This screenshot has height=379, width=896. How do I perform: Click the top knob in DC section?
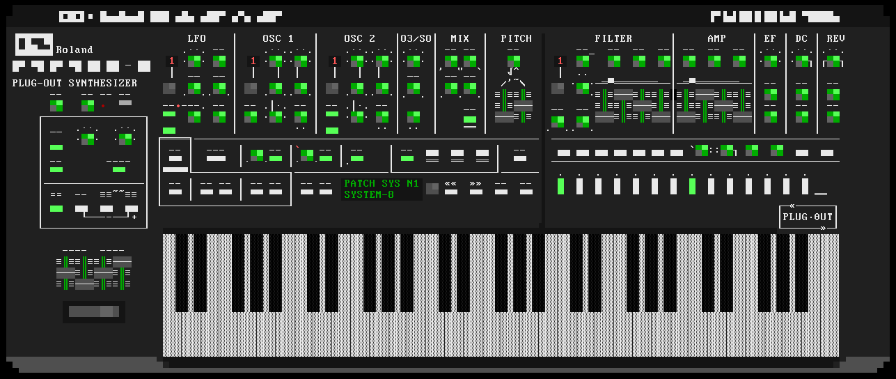tap(802, 61)
